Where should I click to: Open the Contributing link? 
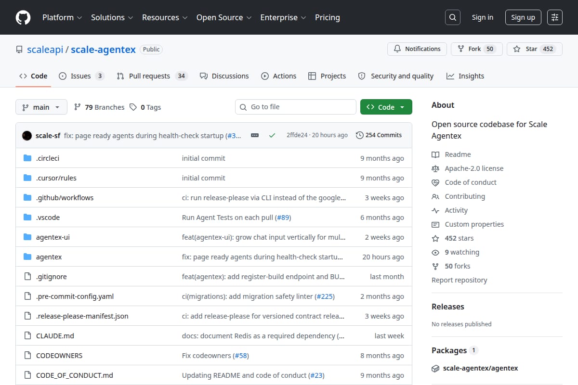pos(459,196)
